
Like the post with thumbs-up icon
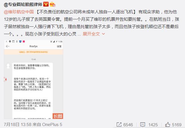168,124
